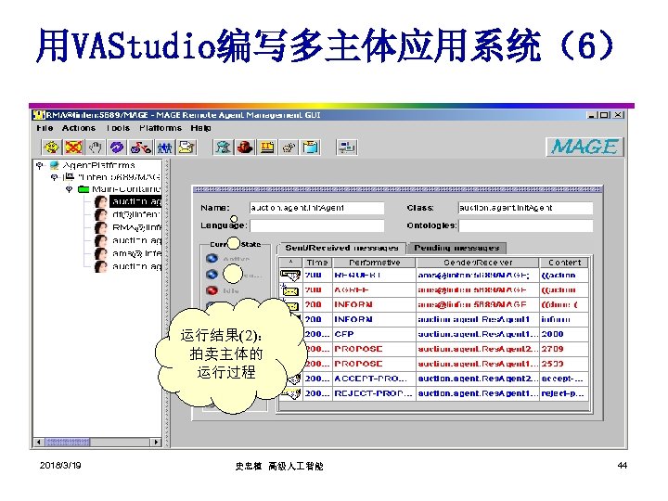Click the message icon in REQUEST row

click(290, 276)
